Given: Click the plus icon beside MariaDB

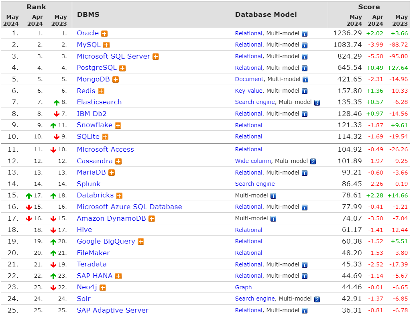Looking at the screenshot, I should (x=112, y=173).
